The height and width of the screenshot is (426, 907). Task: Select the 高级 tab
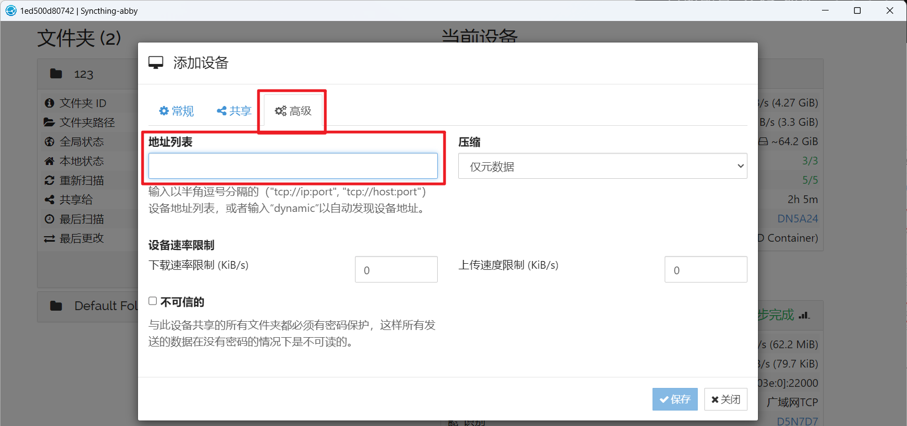[x=293, y=111]
